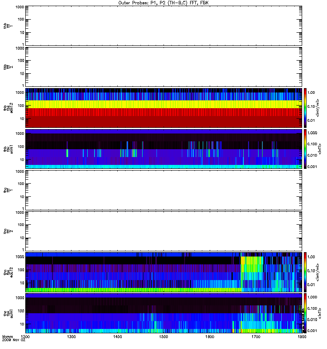Click the dark red low-frequency band in thb edc12 spectrogram

point(163,122)
